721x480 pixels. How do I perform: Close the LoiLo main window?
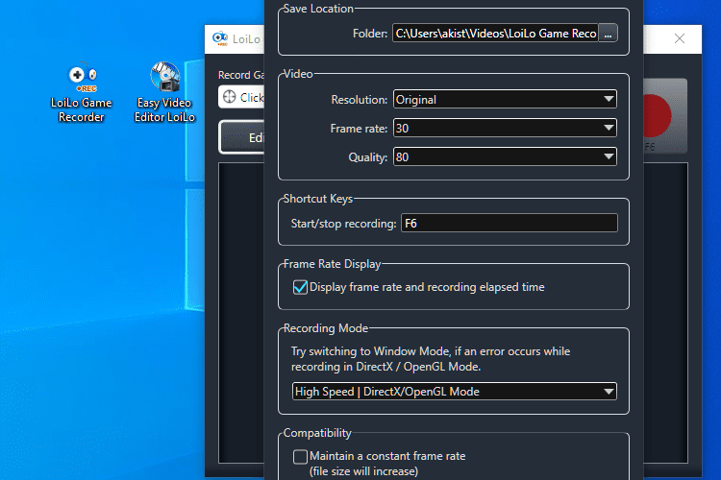(x=680, y=38)
